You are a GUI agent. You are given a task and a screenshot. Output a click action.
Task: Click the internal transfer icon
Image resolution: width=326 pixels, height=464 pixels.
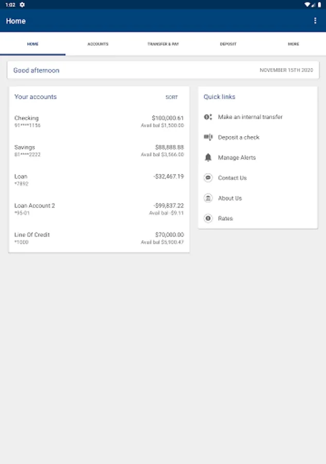tap(208, 117)
